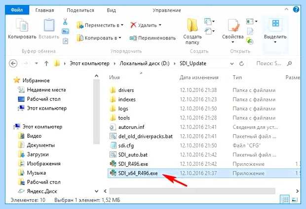The image size is (306, 209).
Task: Open the Файл ribbon tab
Action: (17, 10)
